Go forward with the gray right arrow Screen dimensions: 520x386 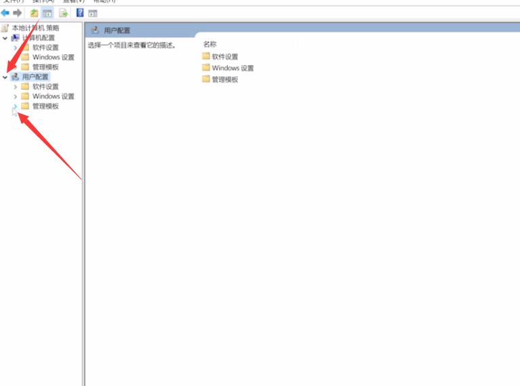[x=18, y=13]
